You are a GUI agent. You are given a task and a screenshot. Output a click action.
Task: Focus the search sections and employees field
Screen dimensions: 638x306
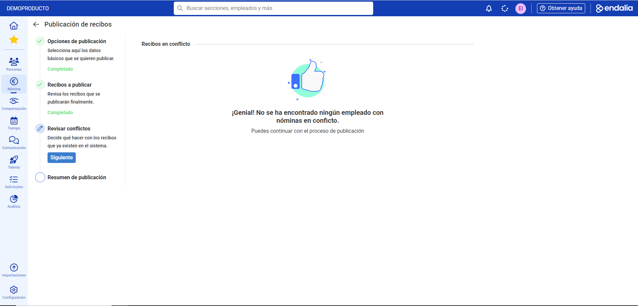tap(273, 8)
